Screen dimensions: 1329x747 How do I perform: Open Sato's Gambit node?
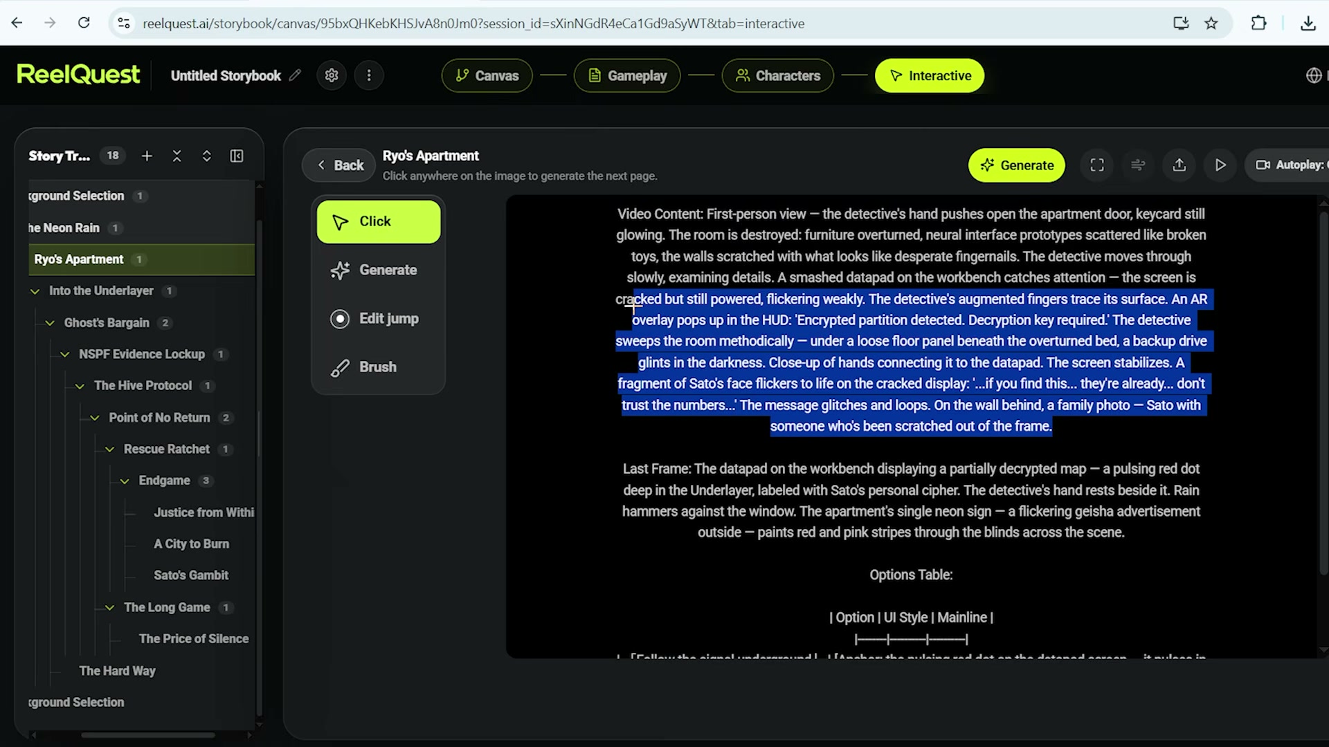pos(191,575)
